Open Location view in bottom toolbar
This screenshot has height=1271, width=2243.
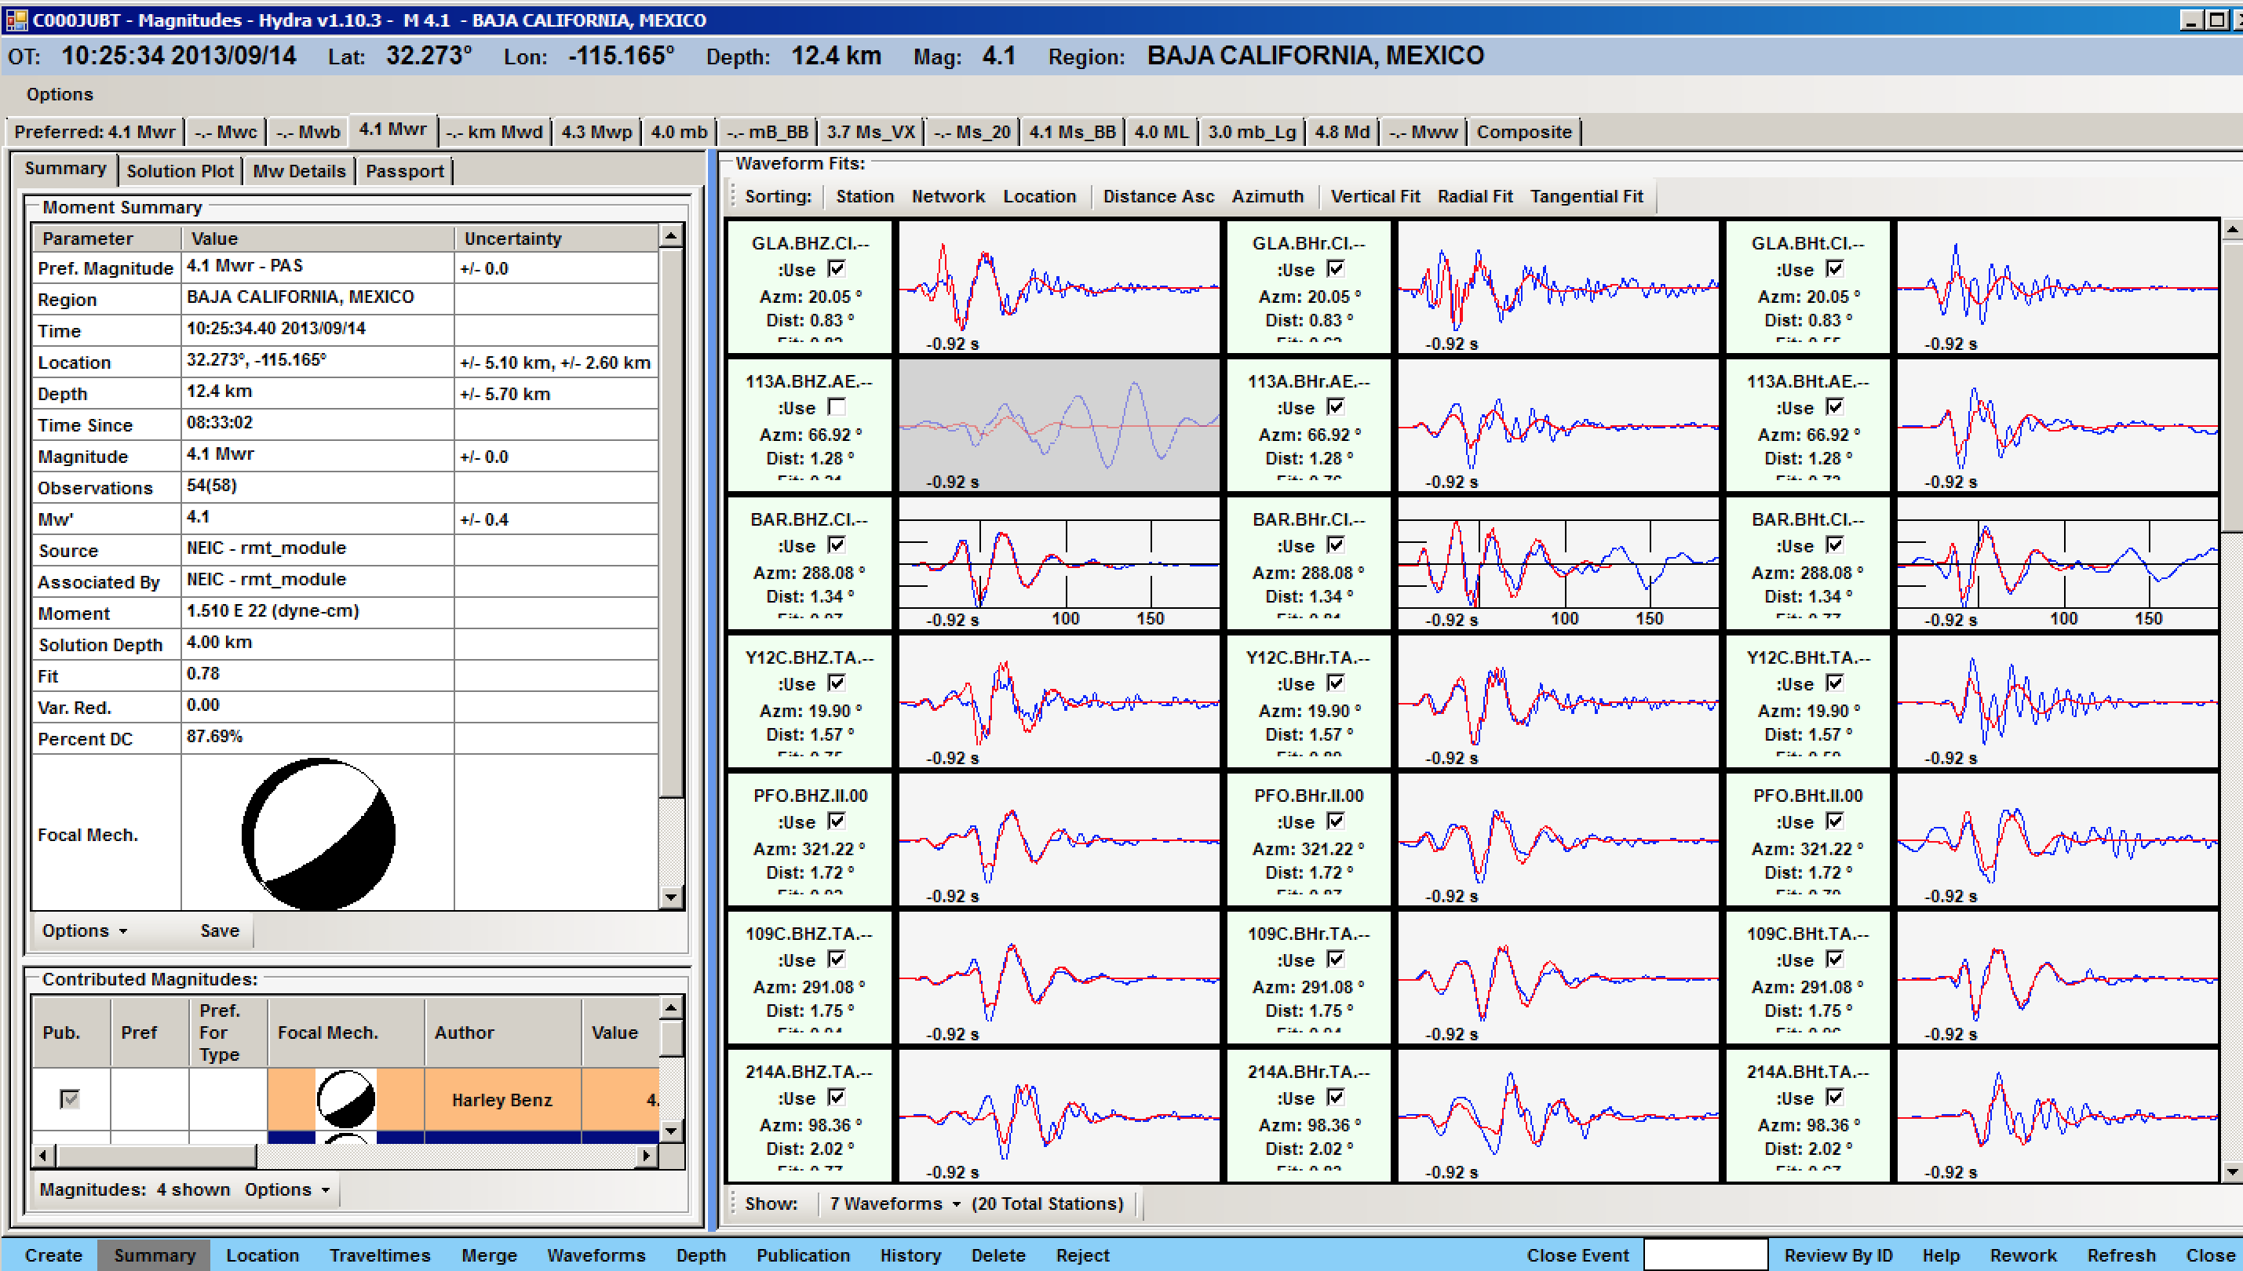[262, 1255]
